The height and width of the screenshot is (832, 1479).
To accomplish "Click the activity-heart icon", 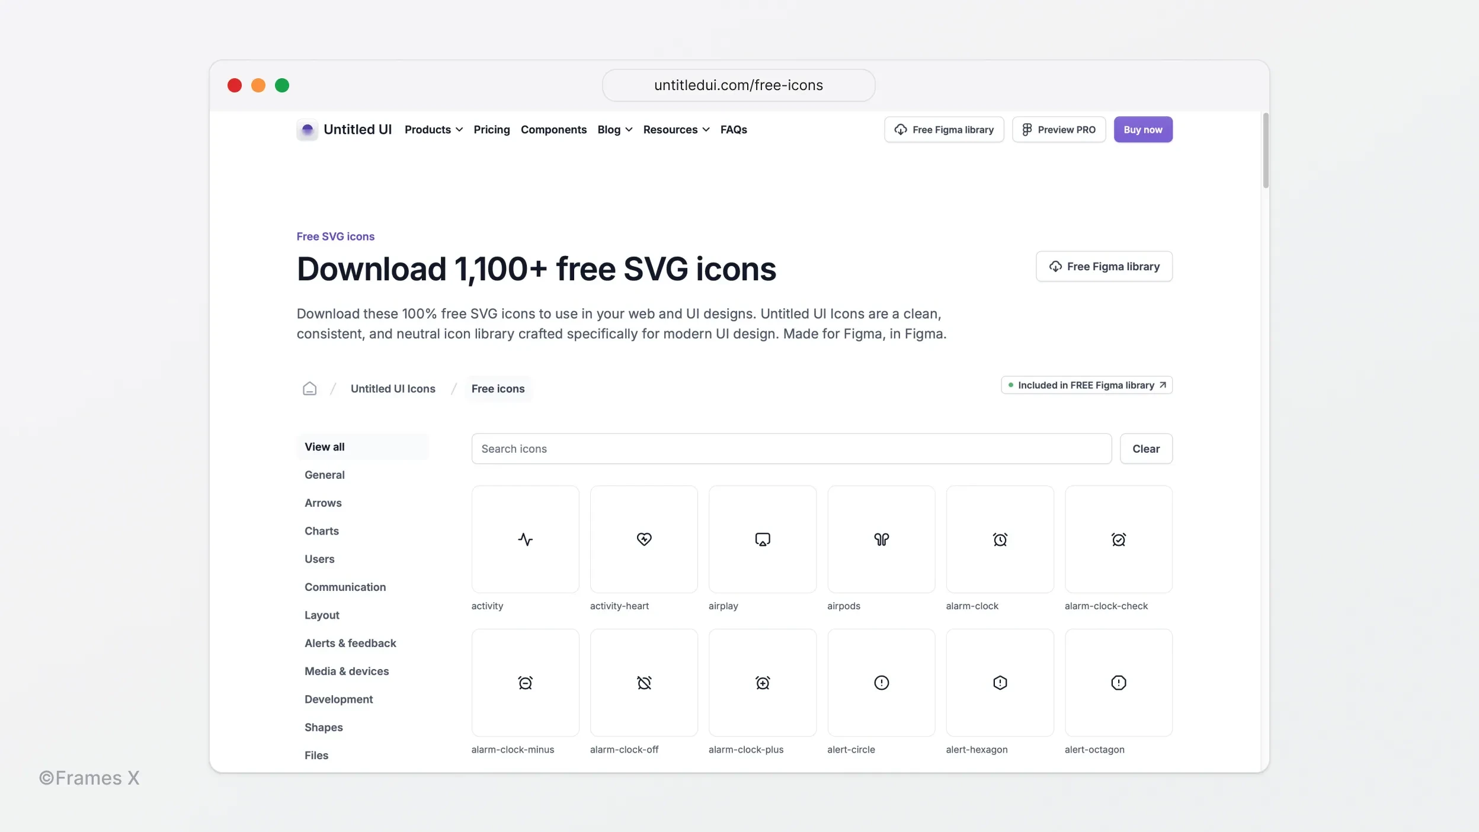I will 644,539.
